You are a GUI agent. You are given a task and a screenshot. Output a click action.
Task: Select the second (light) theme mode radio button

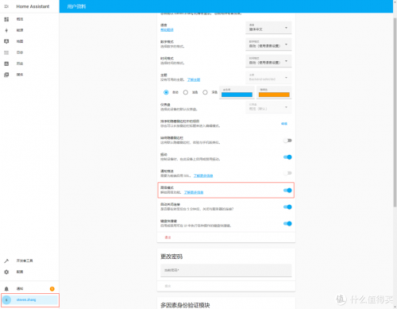[186, 92]
